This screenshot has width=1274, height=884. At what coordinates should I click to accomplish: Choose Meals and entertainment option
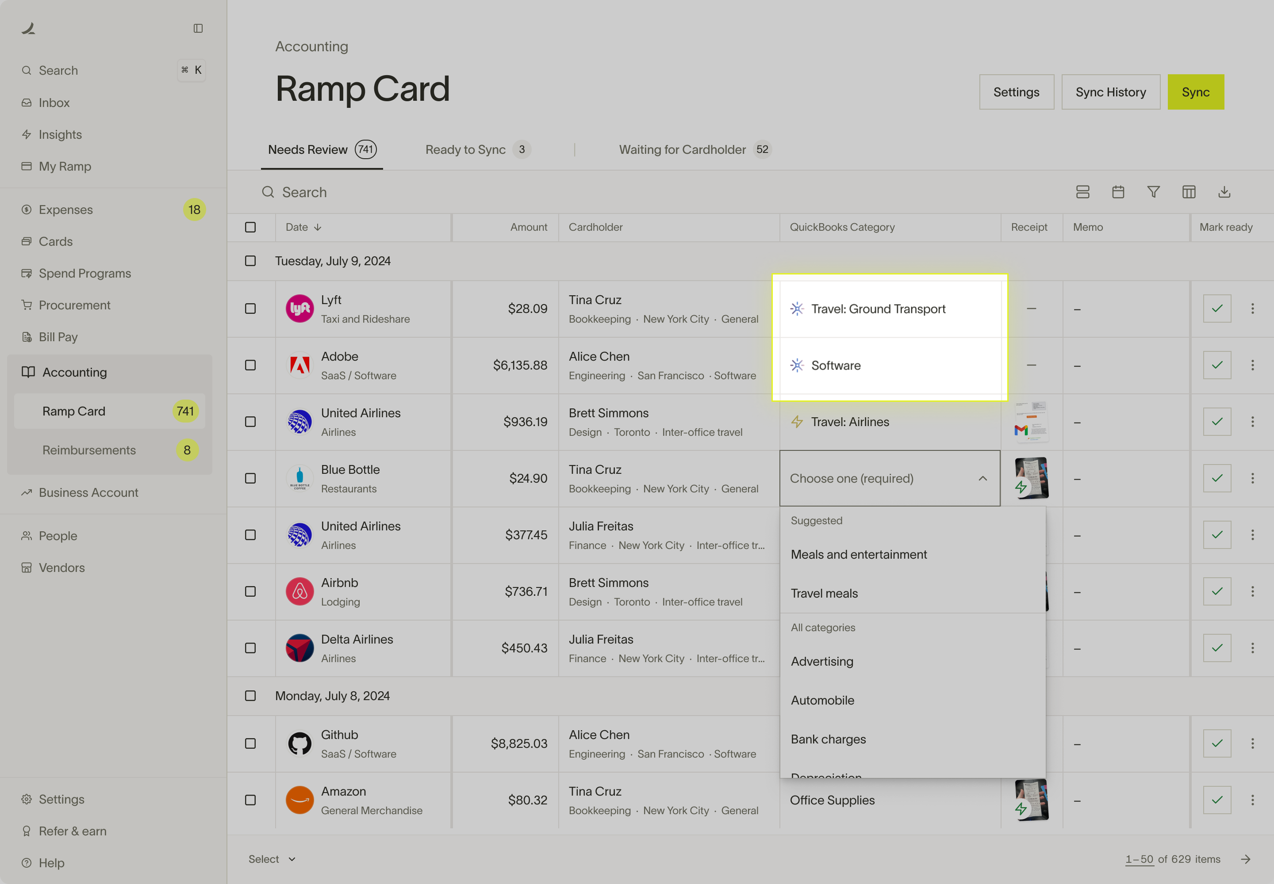[858, 554]
